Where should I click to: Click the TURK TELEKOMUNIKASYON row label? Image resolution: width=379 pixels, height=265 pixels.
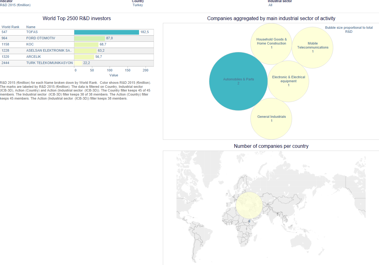click(49, 63)
